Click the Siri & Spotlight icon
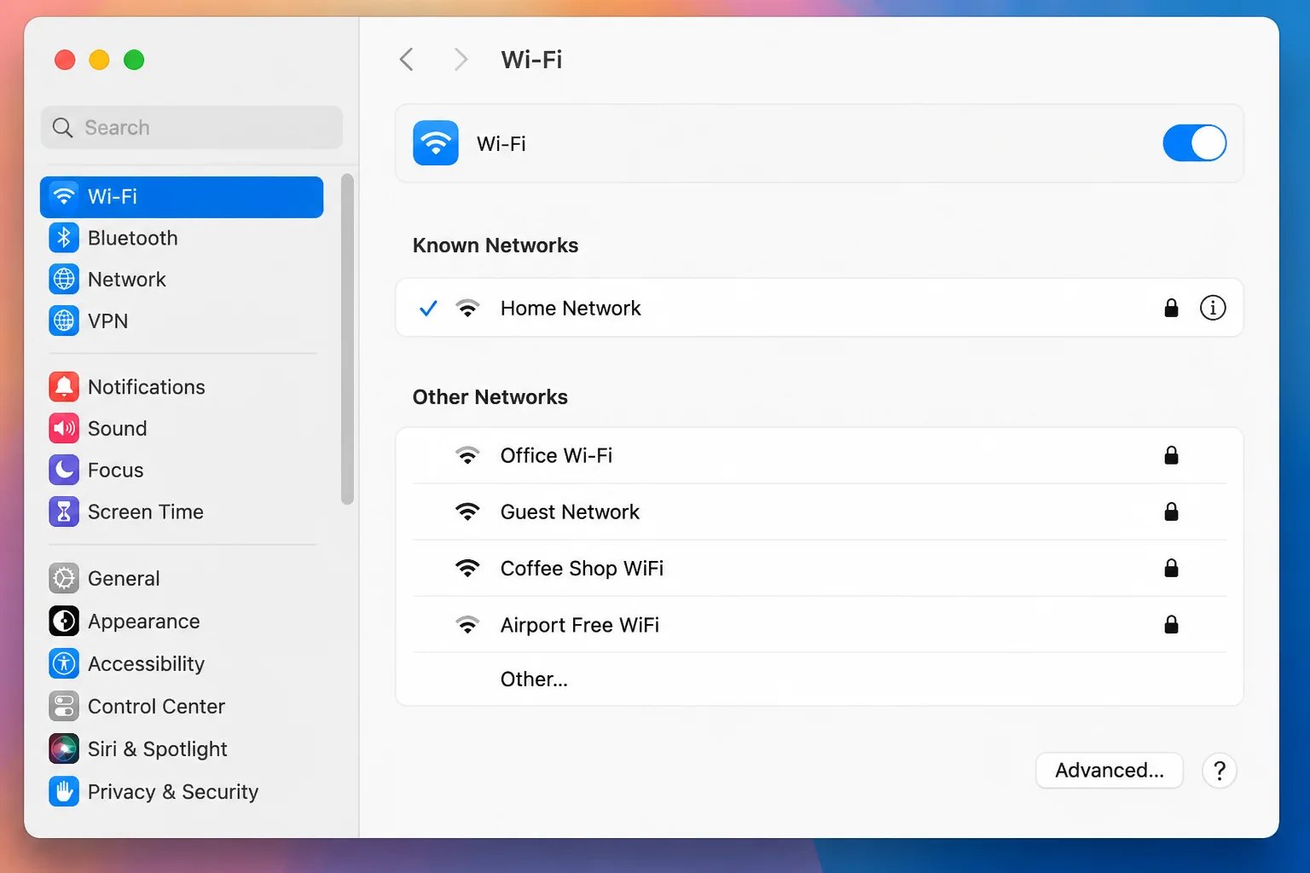 tap(64, 749)
